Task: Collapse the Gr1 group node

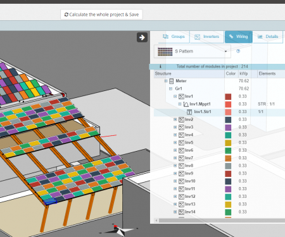Action: pyautogui.click(x=170, y=88)
